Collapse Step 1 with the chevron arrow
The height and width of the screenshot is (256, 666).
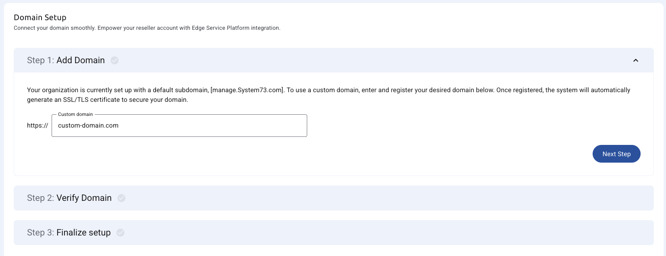(636, 60)
